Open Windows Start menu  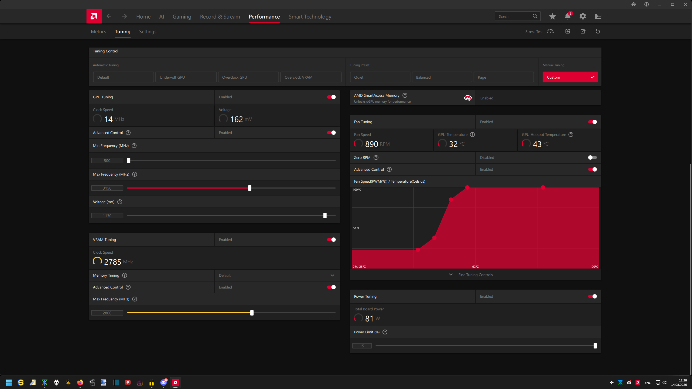click(x=9, y=383)
